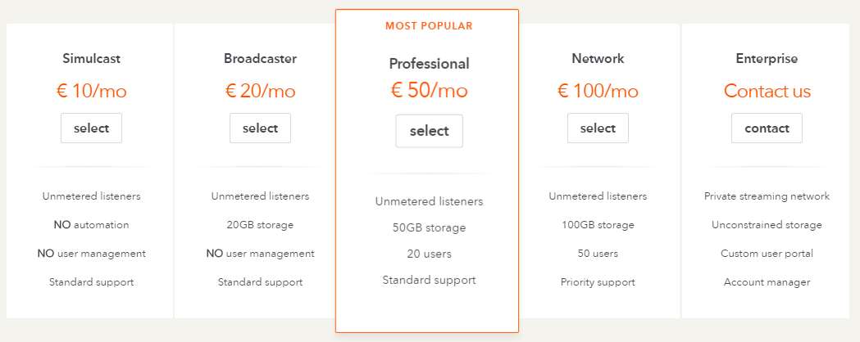Click 50GB storage in Professional plan

point(429,227)
